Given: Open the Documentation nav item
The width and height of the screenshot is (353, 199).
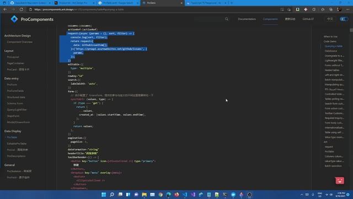Looking at the screenshot, I should pyautogui.click(x=247, y=19).
